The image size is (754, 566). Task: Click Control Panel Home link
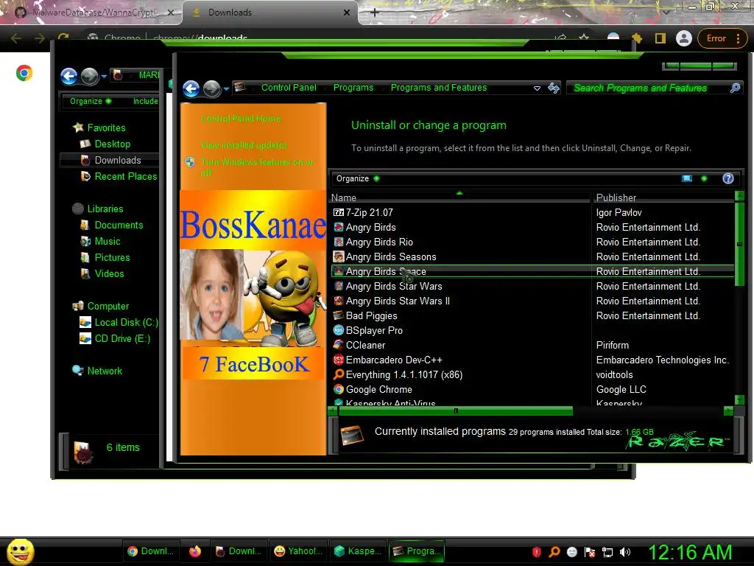(241, 119)
